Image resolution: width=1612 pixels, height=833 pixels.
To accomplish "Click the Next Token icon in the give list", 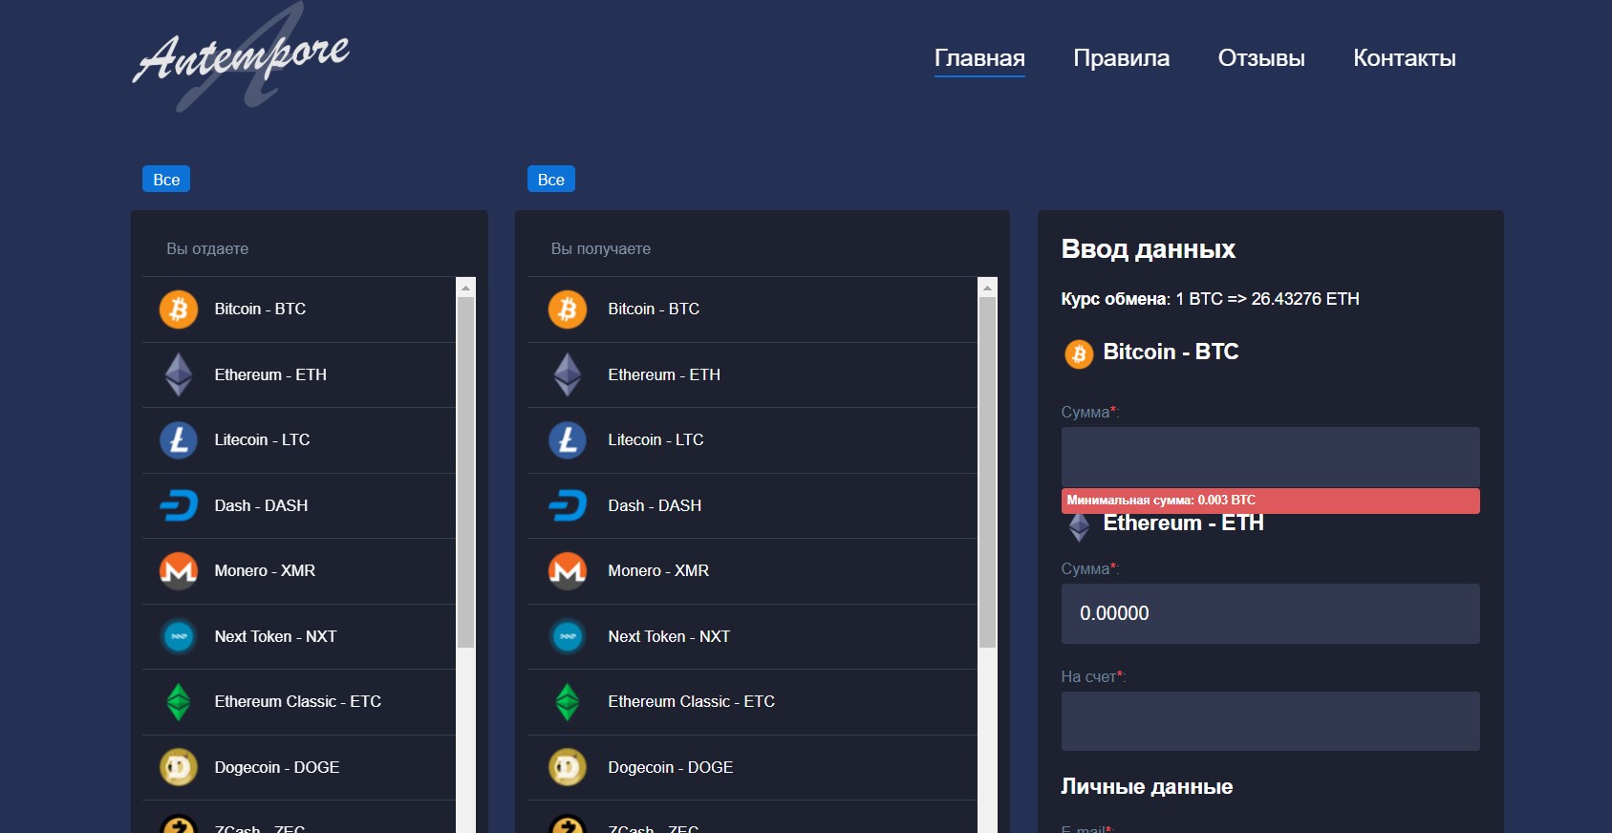I will [x=179, y=636].
